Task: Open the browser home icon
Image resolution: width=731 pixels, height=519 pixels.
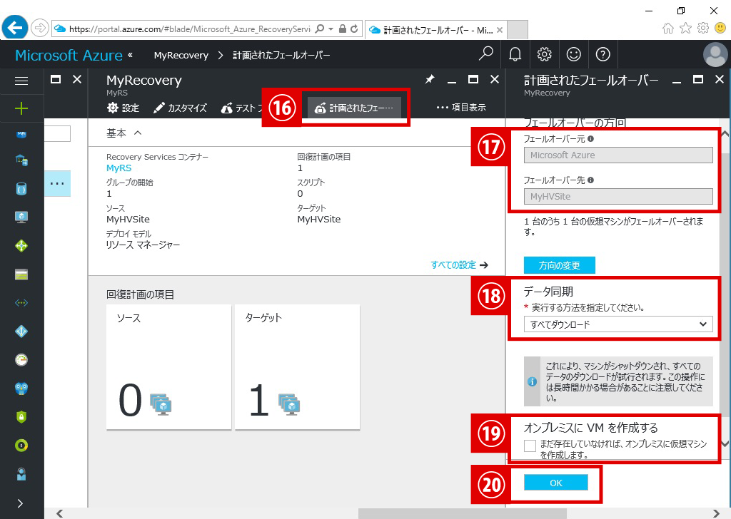Action: [x=668, y=29]
